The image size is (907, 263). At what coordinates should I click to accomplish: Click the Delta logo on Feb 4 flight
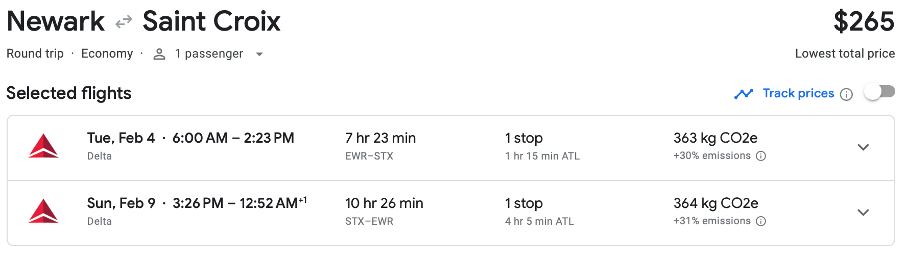(43, 146)
